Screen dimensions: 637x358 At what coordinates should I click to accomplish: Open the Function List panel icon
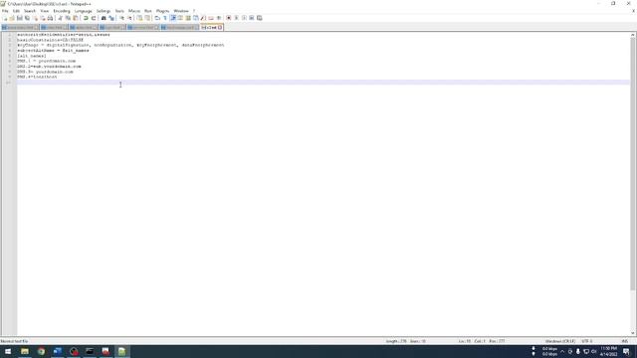[x=203, y=18]
